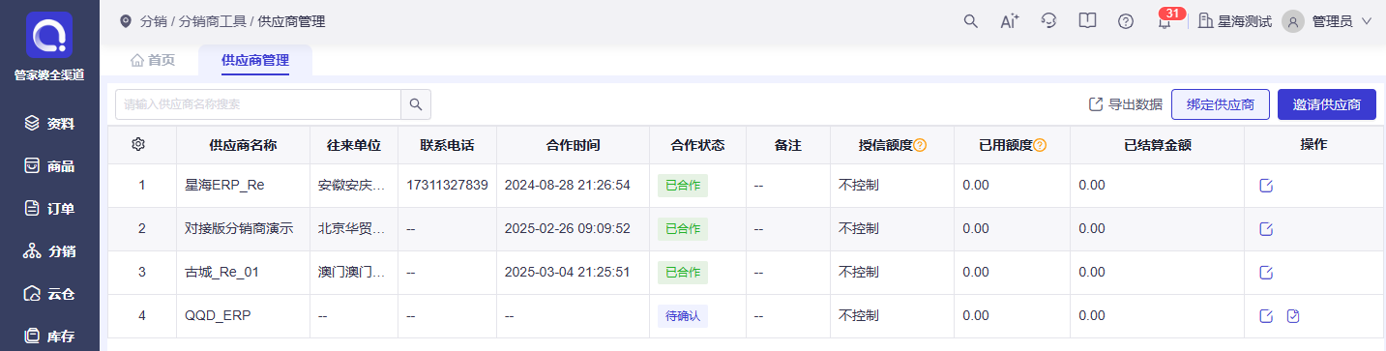
Task: Select supplier name 星海ERP_Re
Action: point(224,185)
